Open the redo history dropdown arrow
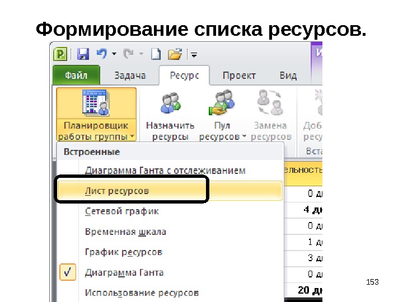 tap(141, 54)
